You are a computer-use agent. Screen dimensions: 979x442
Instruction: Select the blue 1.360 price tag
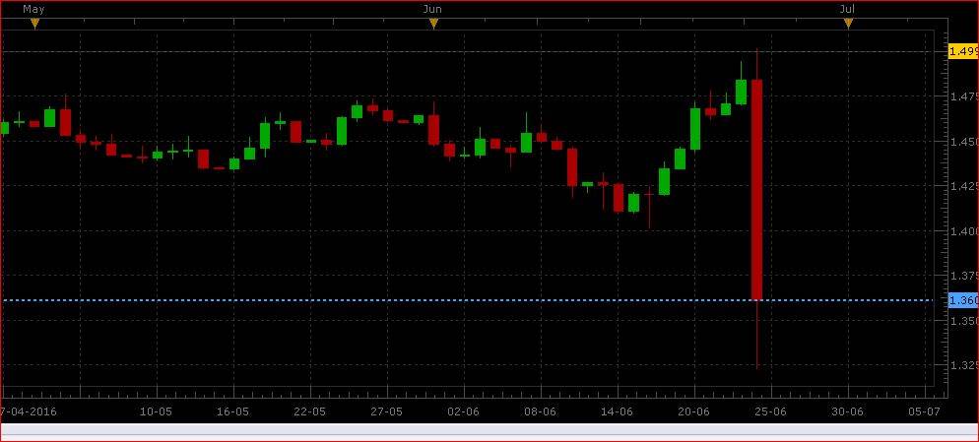(961, 300)
